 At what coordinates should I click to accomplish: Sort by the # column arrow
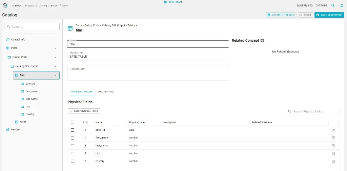coord(87,122)
